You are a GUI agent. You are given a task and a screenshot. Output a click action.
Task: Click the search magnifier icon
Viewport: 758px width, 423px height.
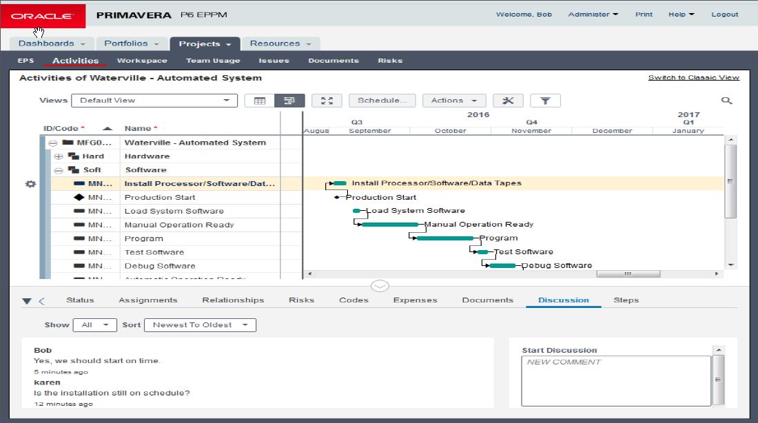point(726,101)
